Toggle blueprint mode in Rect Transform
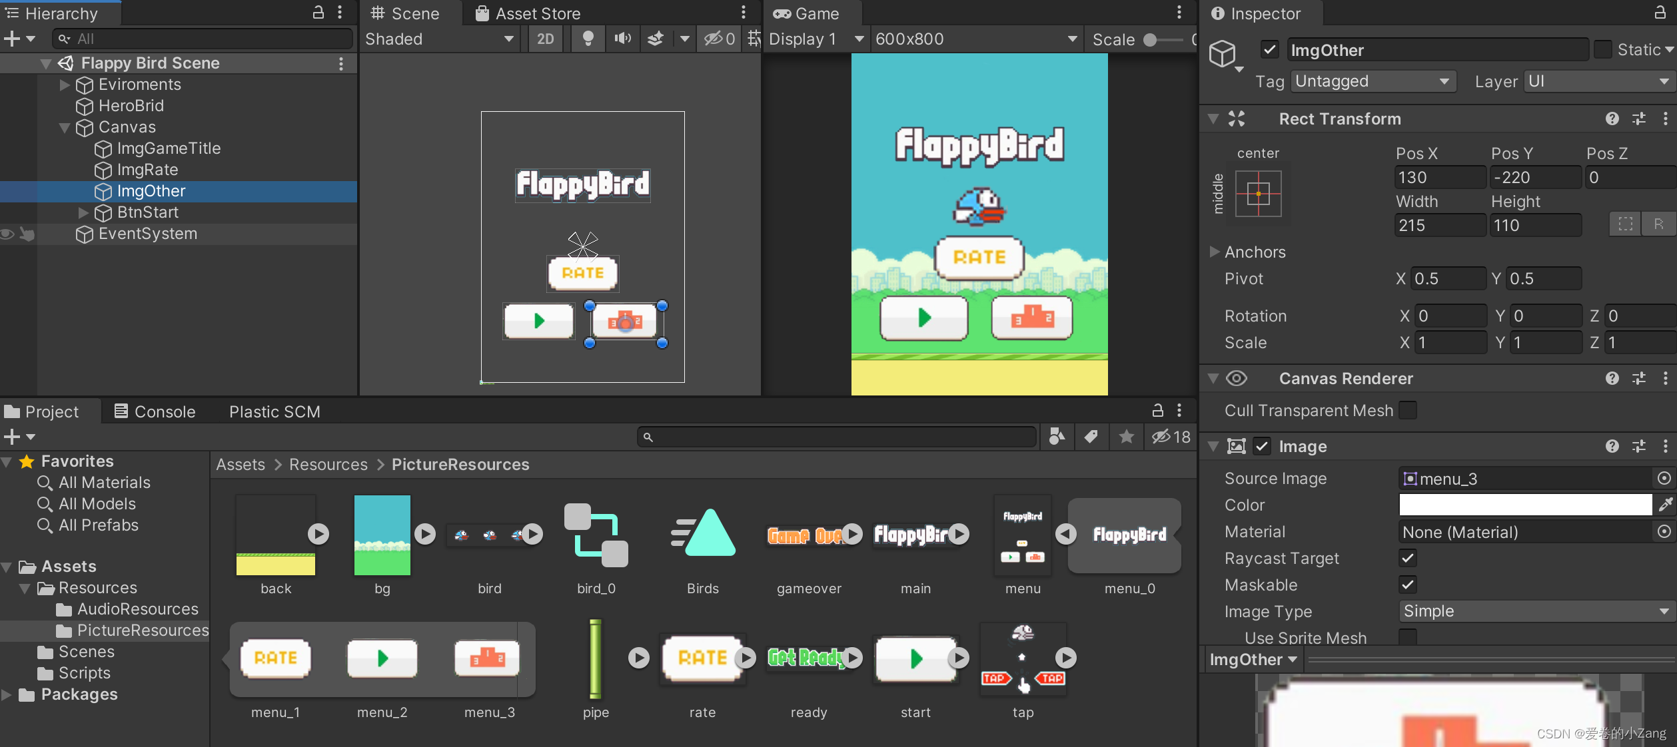Screen dimensions: 1677x747 pos(1625,224)
